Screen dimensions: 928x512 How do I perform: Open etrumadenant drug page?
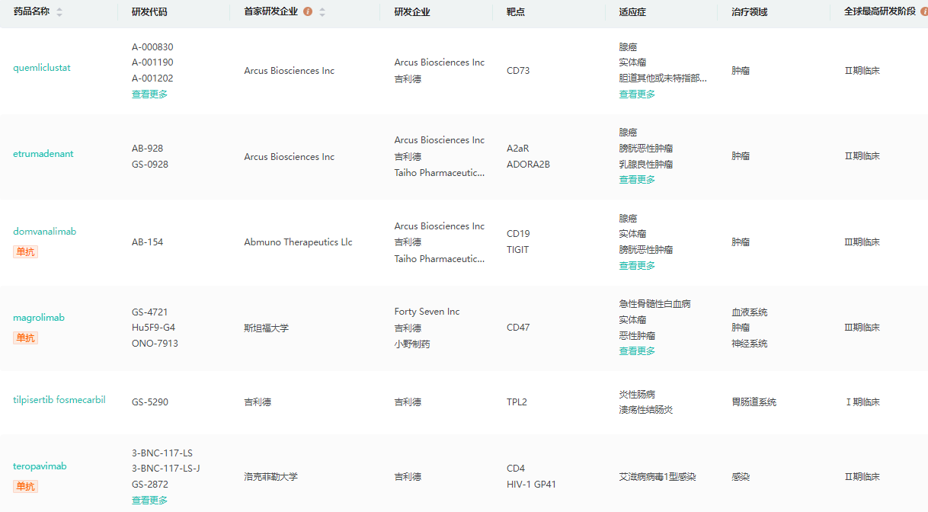43,154
